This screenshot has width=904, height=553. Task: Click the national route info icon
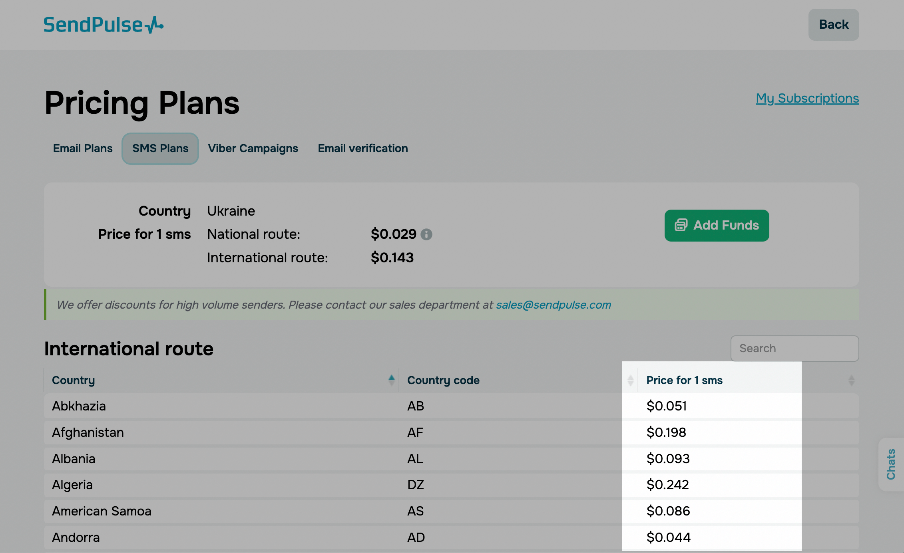pyautogui.click(x=426, y=234)
